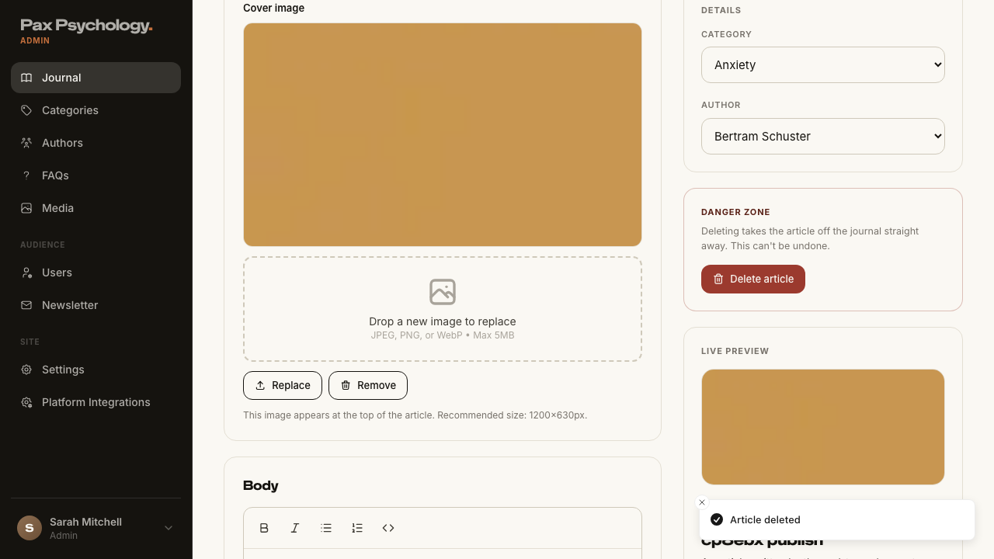Remove the cover image
This screenshot has width=994, height=559.
tap(368, 385)
